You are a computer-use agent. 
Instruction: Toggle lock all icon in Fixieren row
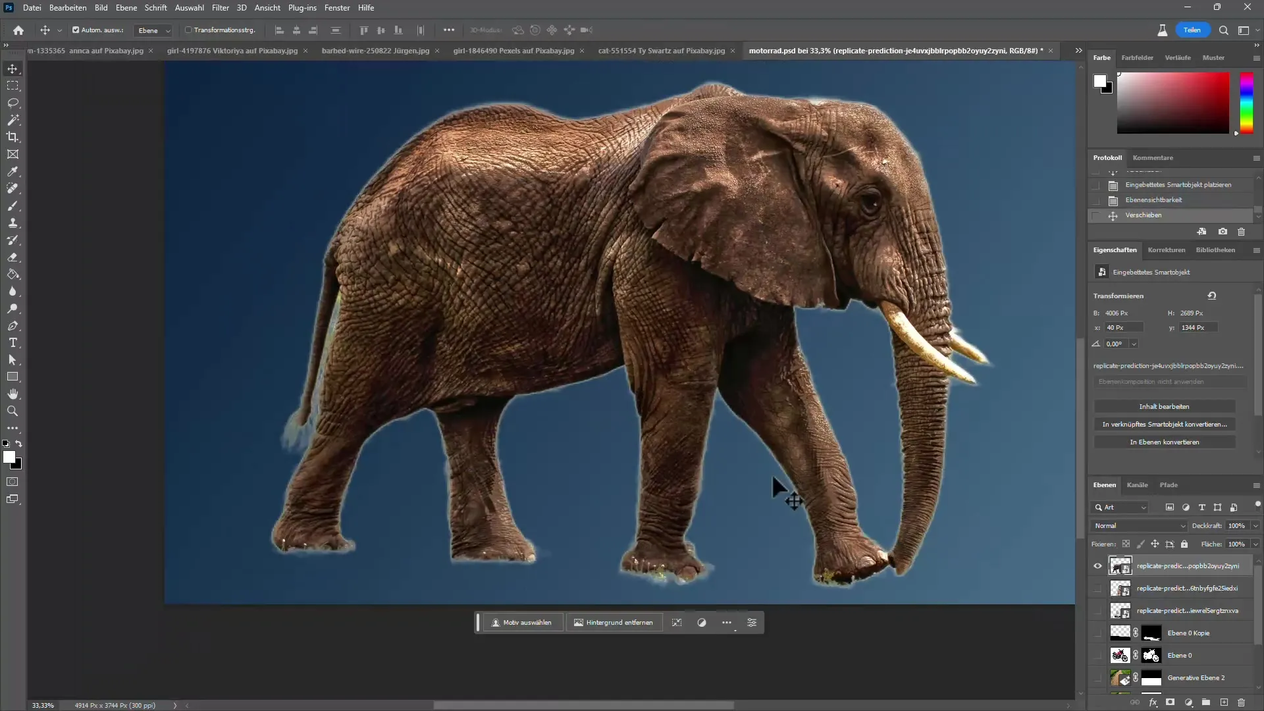pyautogui.click(x=1184, y=544)
